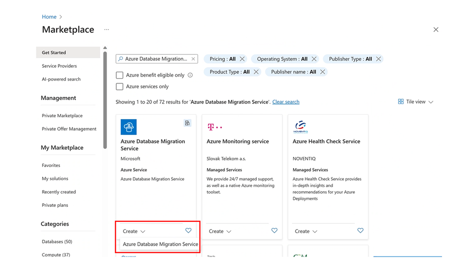The height and width of the screenshot is (268, 476).
Task: Focus the marketplace search input field
Action: pos(156,59)
